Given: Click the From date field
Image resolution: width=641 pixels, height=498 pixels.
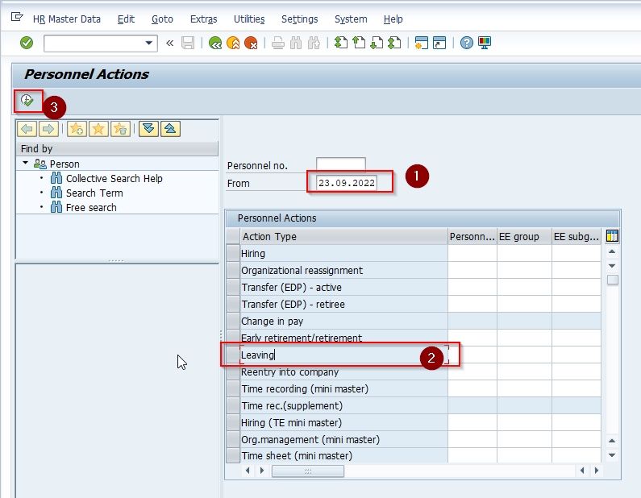Looking at the screenshot, I should 347,183.
